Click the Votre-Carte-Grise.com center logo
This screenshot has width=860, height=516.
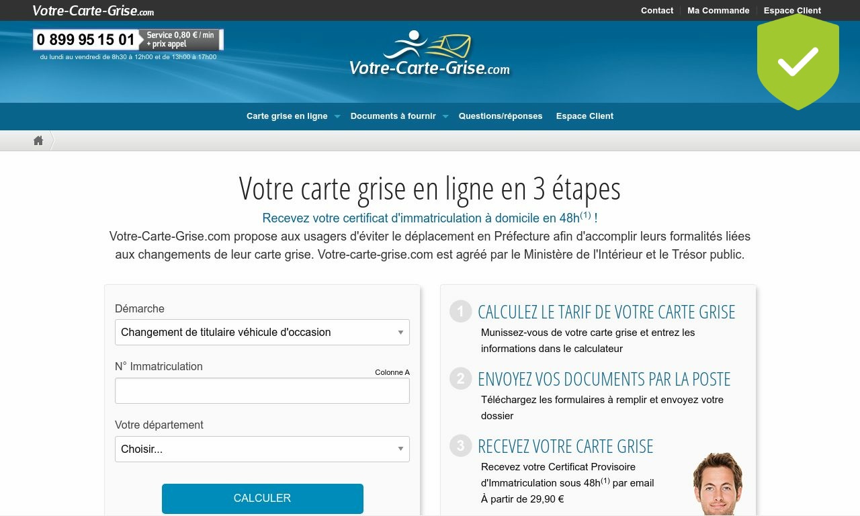pyautogui.click(x=429, y=54)
